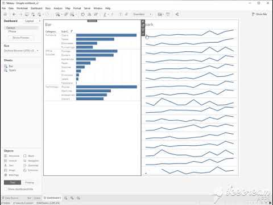Select the Dashboard 1 tab at bottom
Viewport: 273px width, 205px height.
click(x=52, y=198)
